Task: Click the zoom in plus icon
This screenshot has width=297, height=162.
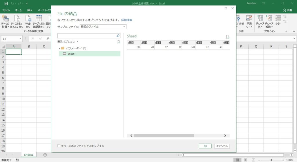Action: pyautogui.click(x=283, y=160)
